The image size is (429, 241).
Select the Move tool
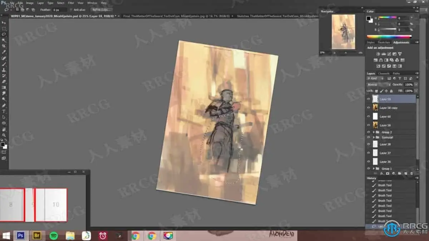click(x=4, y=22)
